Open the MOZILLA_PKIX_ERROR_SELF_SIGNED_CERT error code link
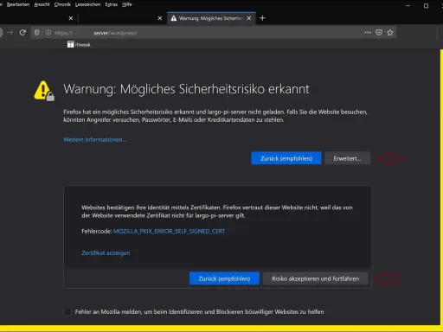 point(169,231)
